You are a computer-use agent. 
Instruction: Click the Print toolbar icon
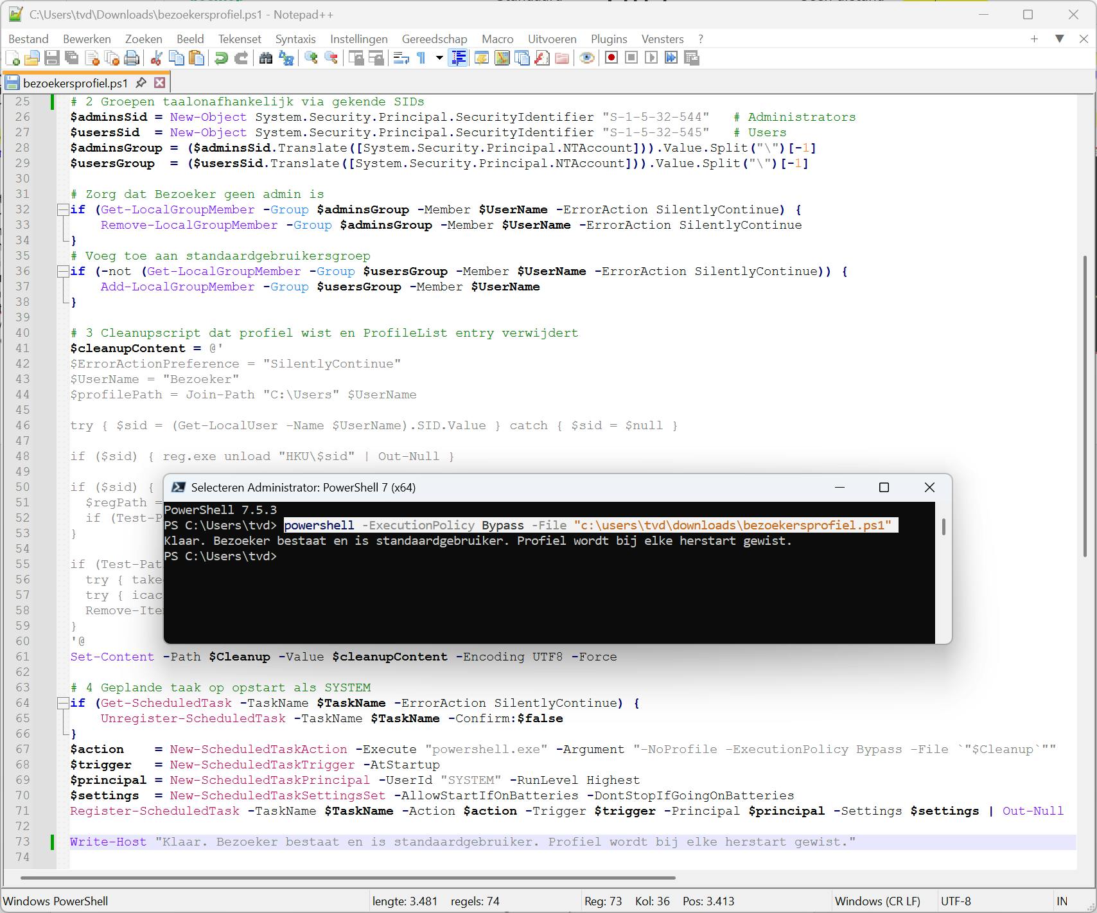point(132,58)
